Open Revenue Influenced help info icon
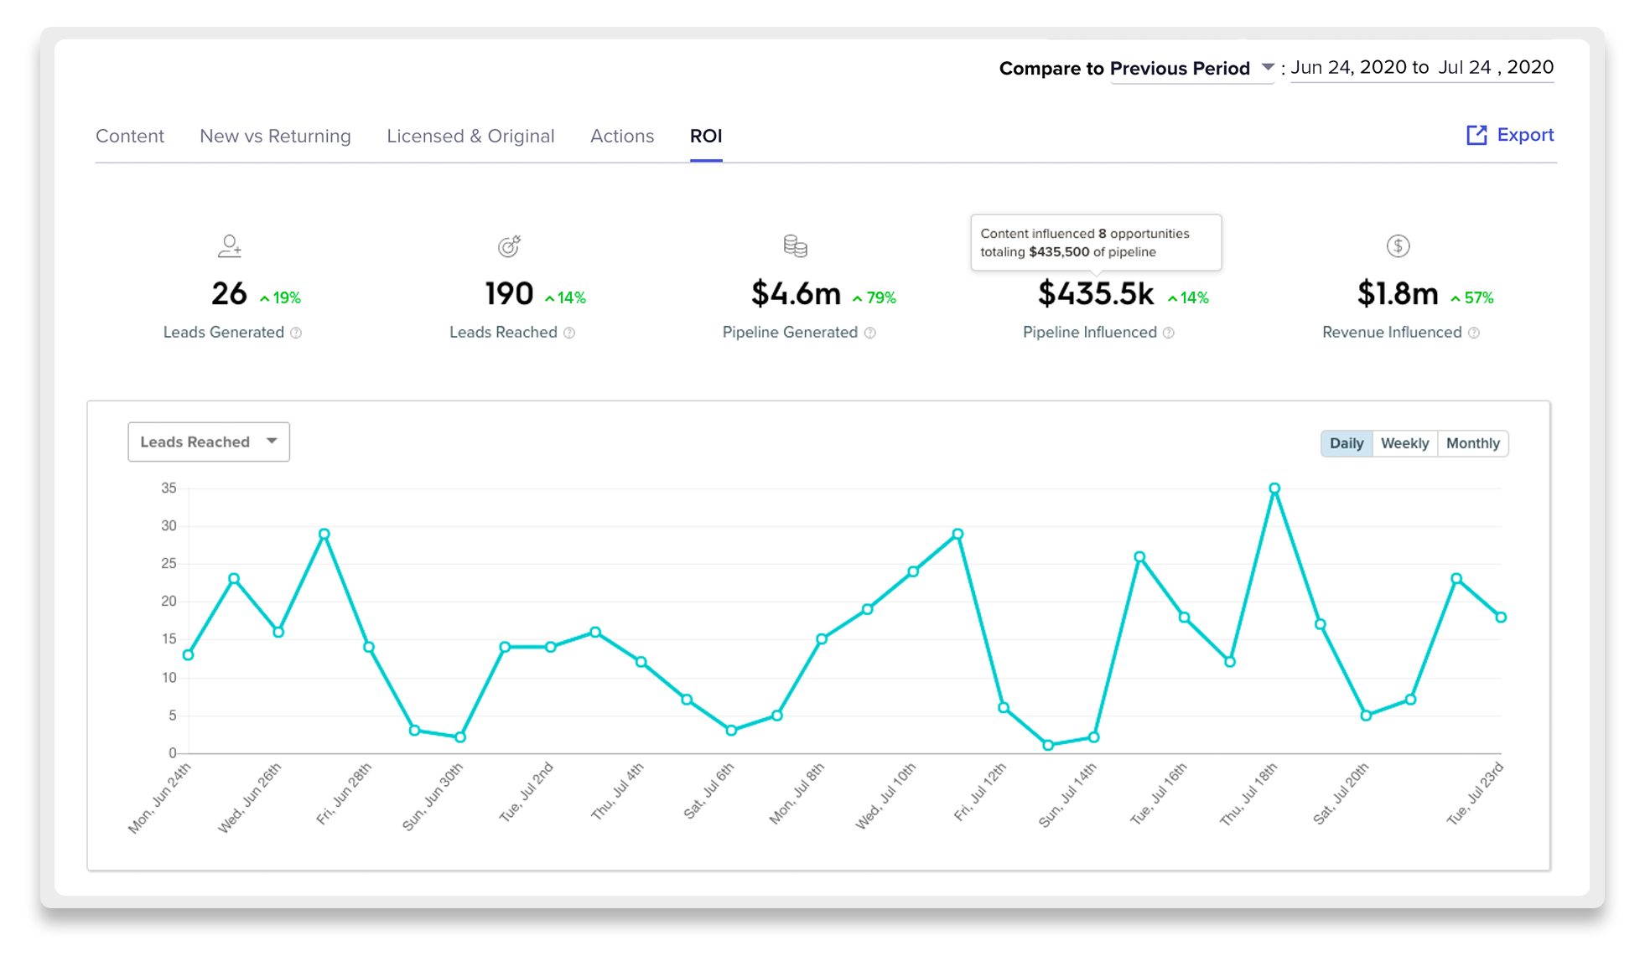The image size is (1645, 956). (1474, 333)
